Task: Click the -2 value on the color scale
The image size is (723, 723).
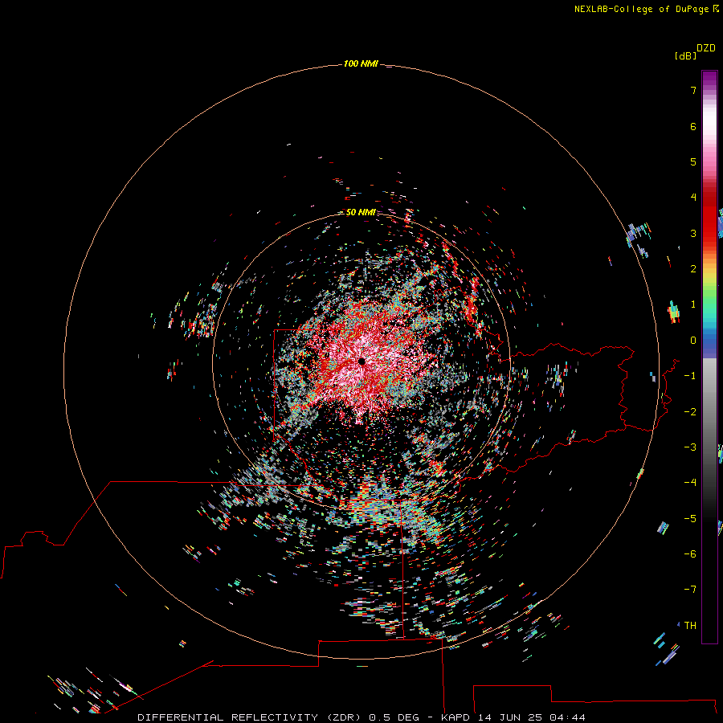Action: point(690,412)
